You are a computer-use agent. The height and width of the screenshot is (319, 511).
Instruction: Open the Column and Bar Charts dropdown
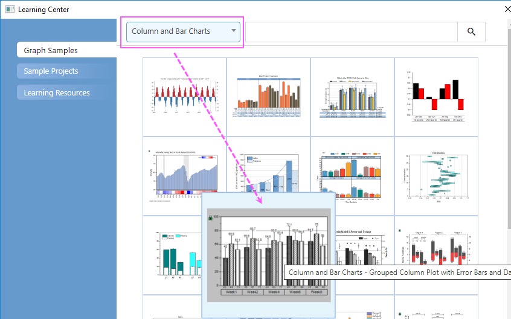[183, 31]
